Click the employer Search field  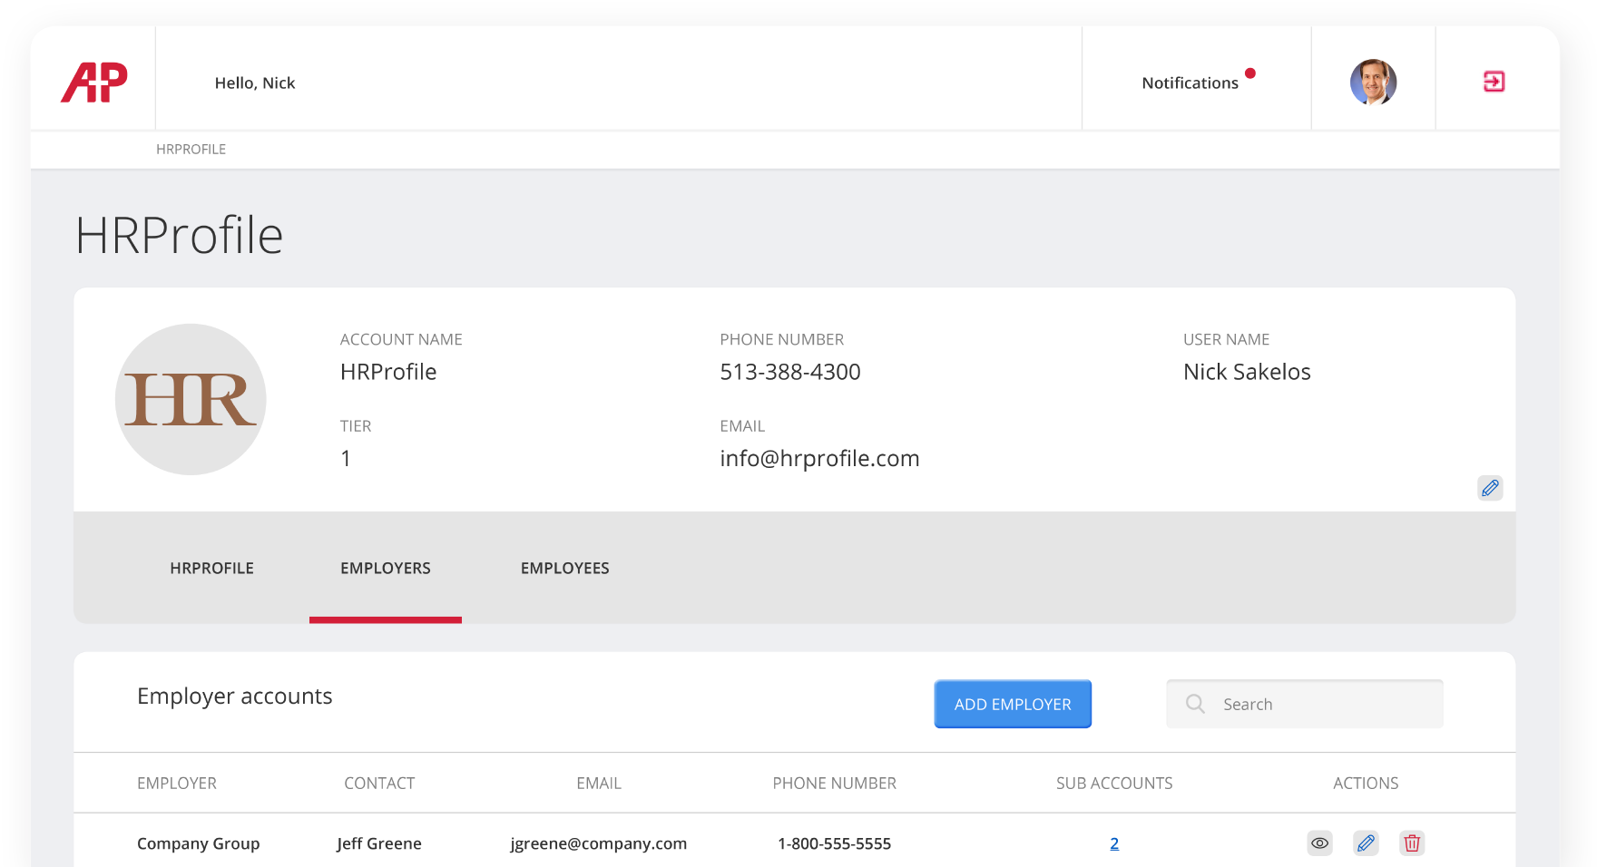click(1305, 704)
